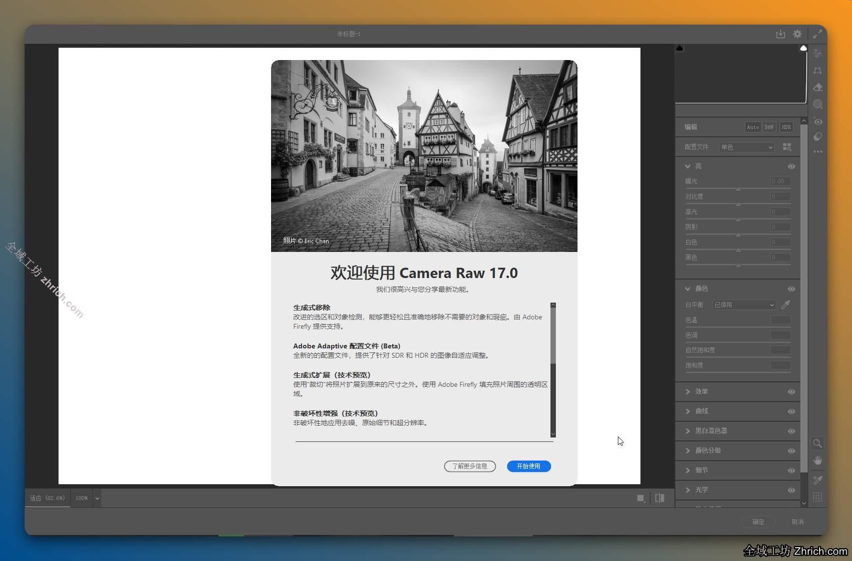Click the HDR button
Screen dimensions: 852x561
[786, 127]
